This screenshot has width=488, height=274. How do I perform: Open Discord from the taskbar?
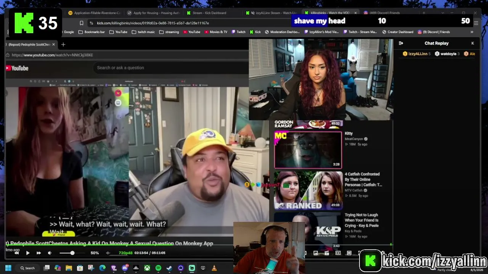[125, 268]
